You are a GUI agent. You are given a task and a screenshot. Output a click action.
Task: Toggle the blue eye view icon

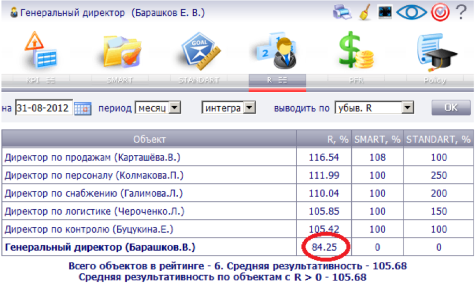411,13
